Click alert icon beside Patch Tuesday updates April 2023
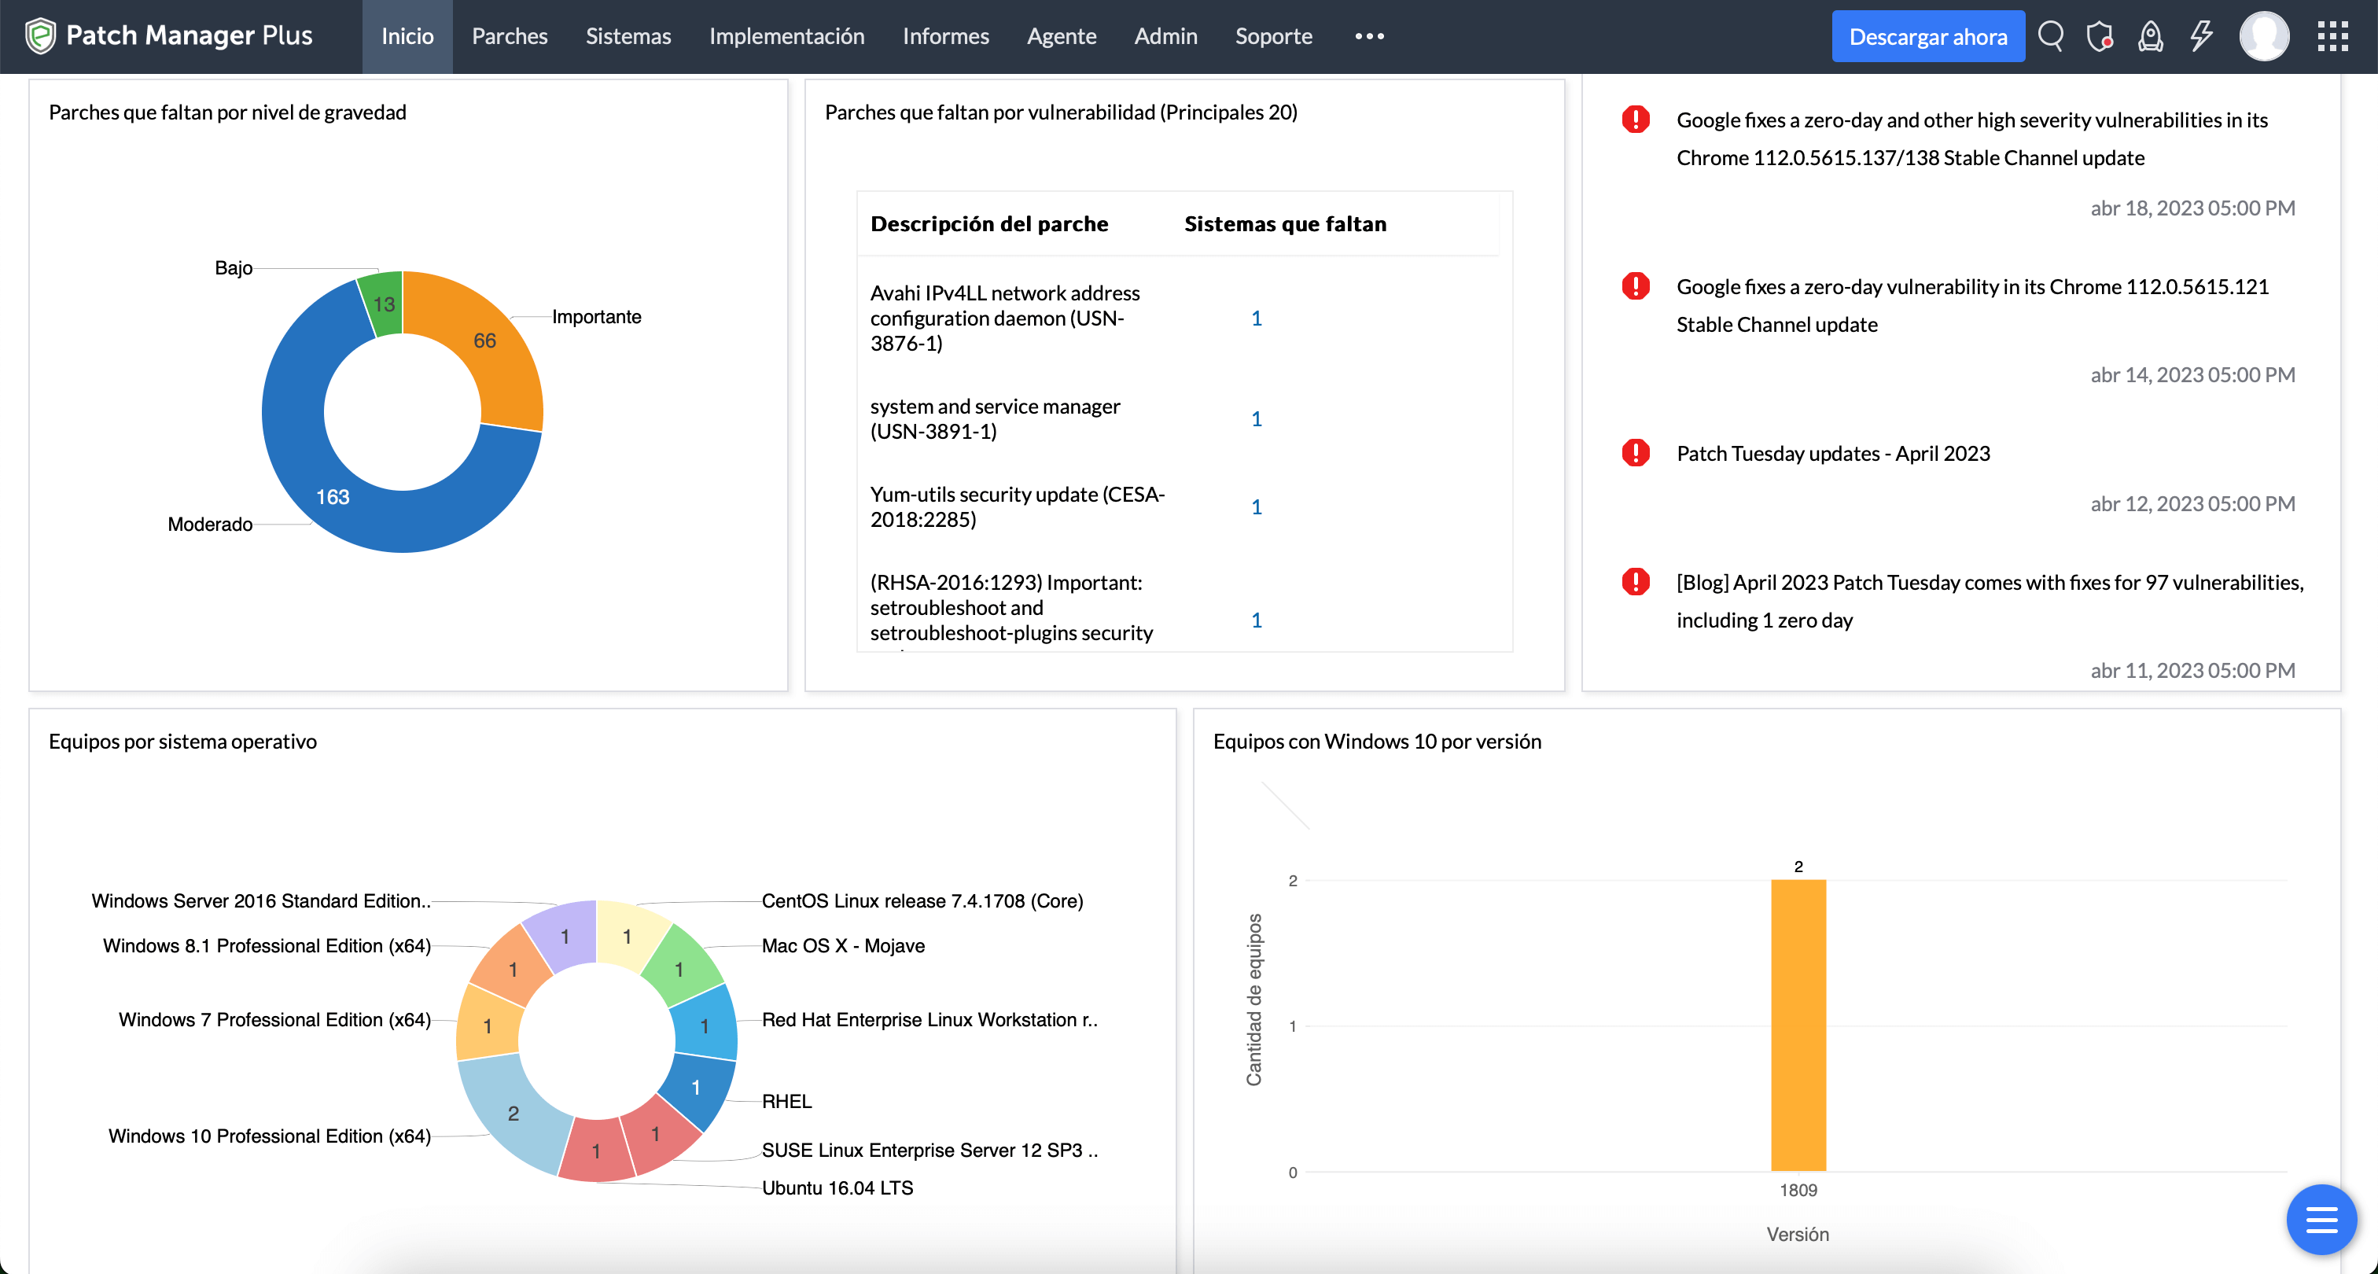This screenshot has width=2378, height=1274. pos(1635,452)
